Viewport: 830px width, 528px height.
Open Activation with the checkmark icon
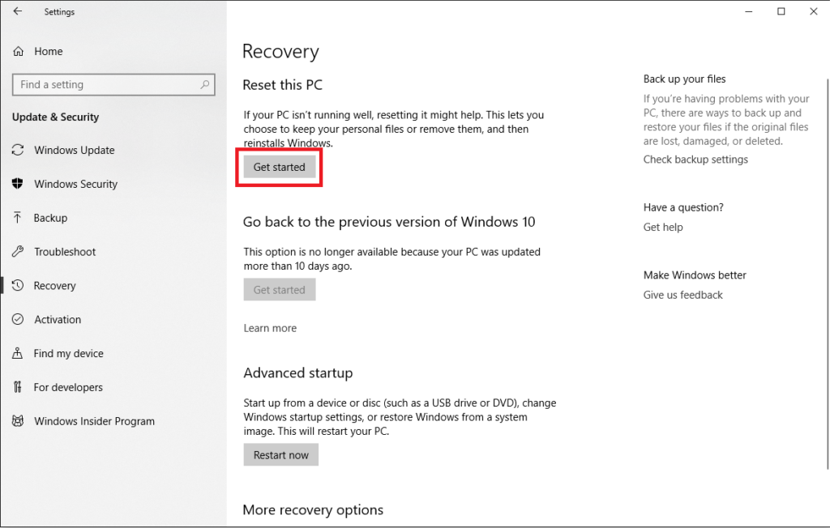(18, 320)
